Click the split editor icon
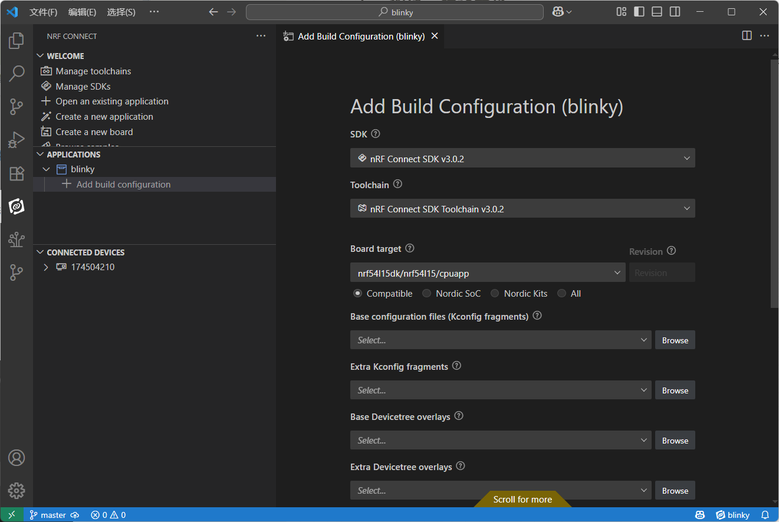The width and height of the screenshot is (779, 522). tap(747, 36)
